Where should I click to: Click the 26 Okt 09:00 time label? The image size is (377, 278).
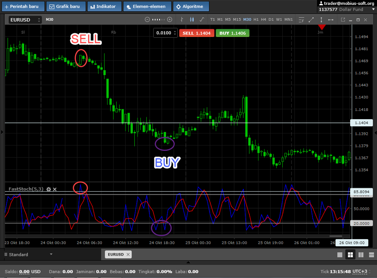tap(352, 243)
